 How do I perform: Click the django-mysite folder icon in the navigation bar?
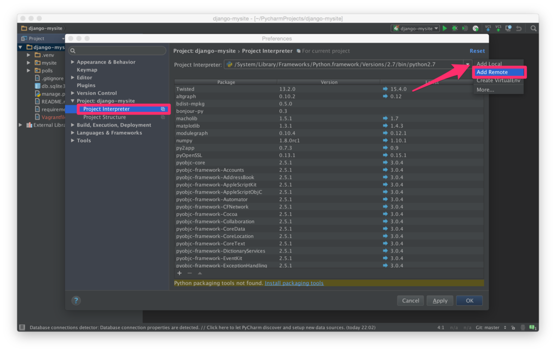24,28
